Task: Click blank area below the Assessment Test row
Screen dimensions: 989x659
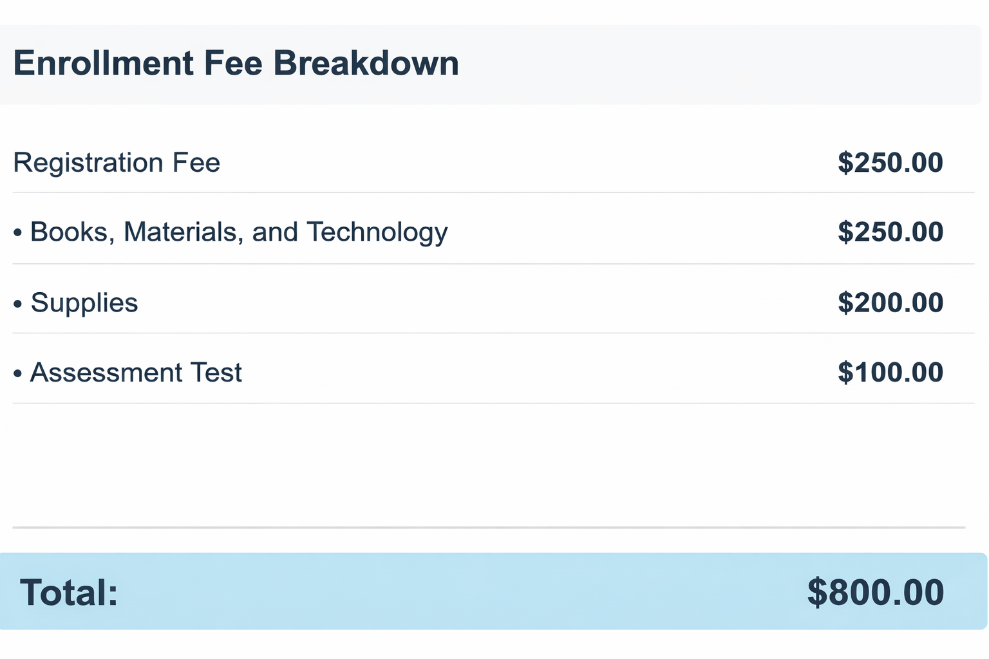Action: tap(489, 463)
